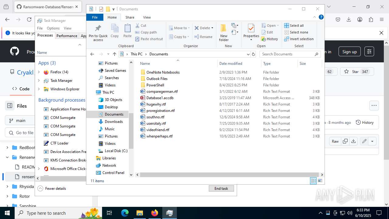Image resolution: width=389 pixels, height=219 pixels.
Task: Open Task Manager Options menu
Action: point(53,28)
